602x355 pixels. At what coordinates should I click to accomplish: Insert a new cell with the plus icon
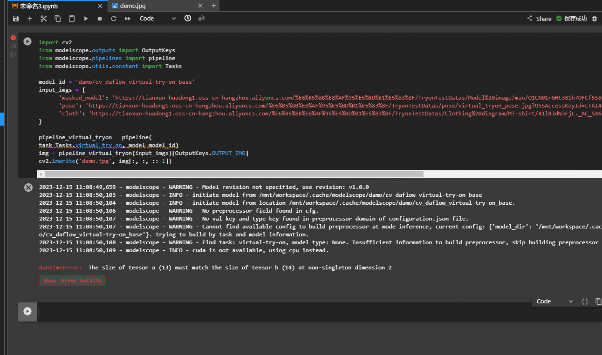[x=30, y=19]
